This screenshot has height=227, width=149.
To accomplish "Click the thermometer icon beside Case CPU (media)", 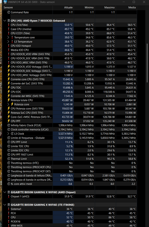I will coord(9,29).
